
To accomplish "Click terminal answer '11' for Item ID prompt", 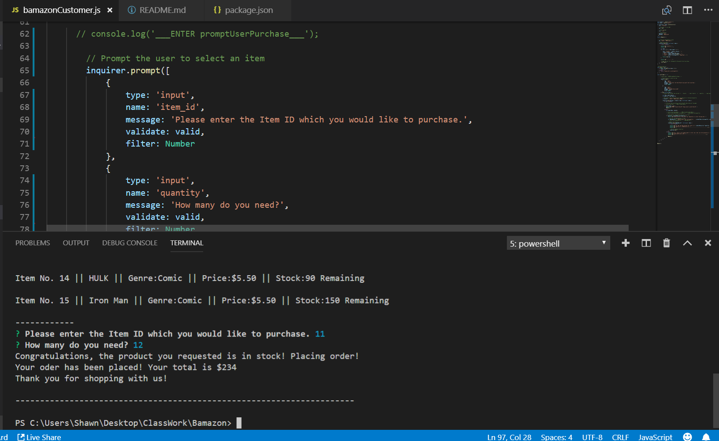I will tap(320, 334).
